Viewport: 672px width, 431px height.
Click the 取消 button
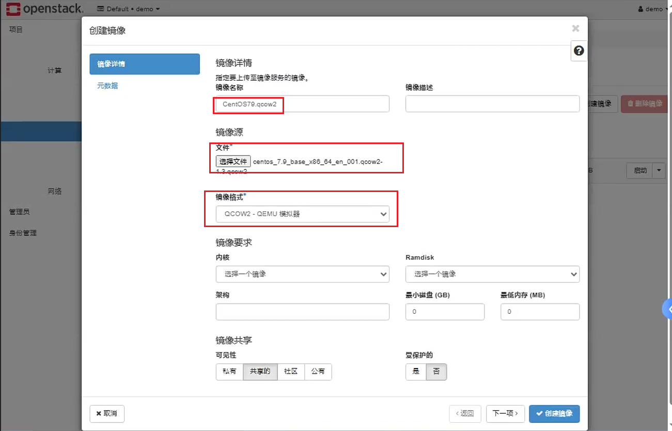click(107, 413)
